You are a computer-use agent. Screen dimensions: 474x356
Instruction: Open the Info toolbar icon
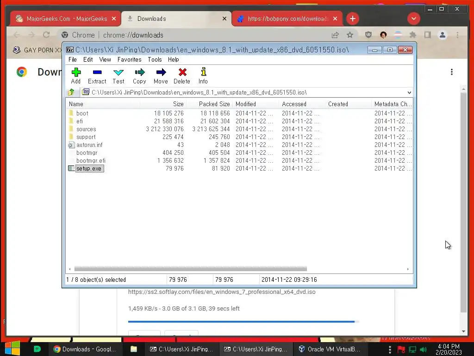tap(203, 76)
